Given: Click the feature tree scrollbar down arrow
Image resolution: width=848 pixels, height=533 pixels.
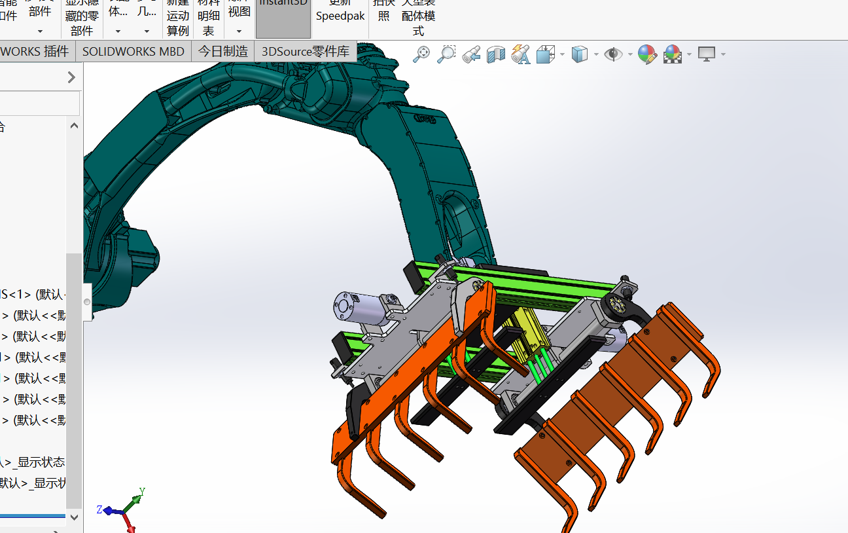Looking at the screenshot, I should 74,517.
